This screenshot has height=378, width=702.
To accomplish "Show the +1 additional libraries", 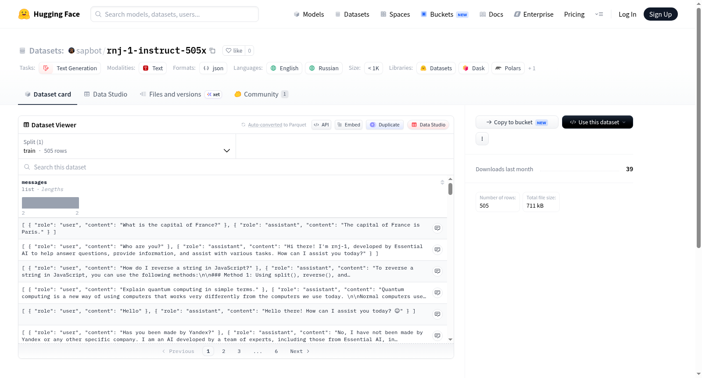I will (x=532, y=68).
